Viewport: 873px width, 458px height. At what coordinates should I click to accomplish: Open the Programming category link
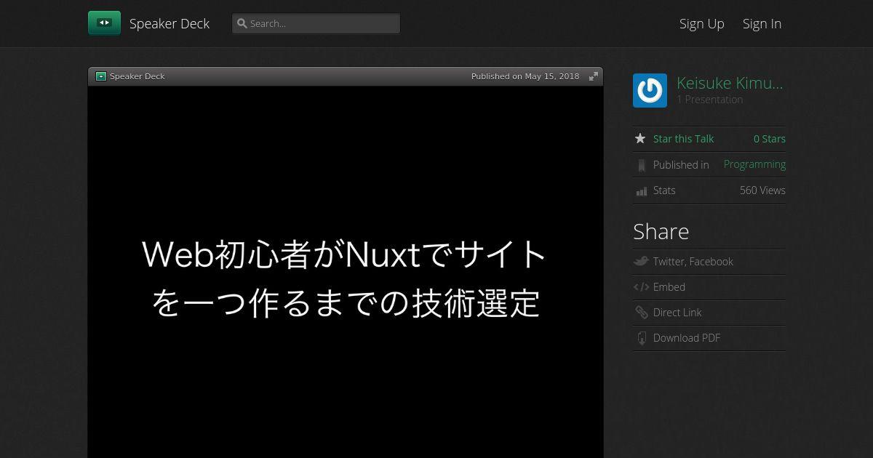click(754, 164)
